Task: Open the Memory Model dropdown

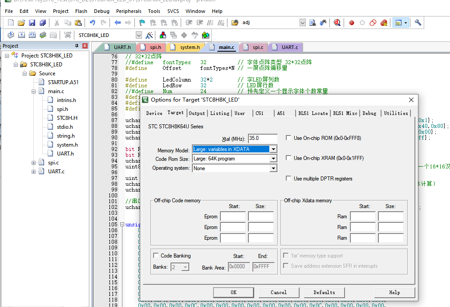Action: [x=273, y=149]
